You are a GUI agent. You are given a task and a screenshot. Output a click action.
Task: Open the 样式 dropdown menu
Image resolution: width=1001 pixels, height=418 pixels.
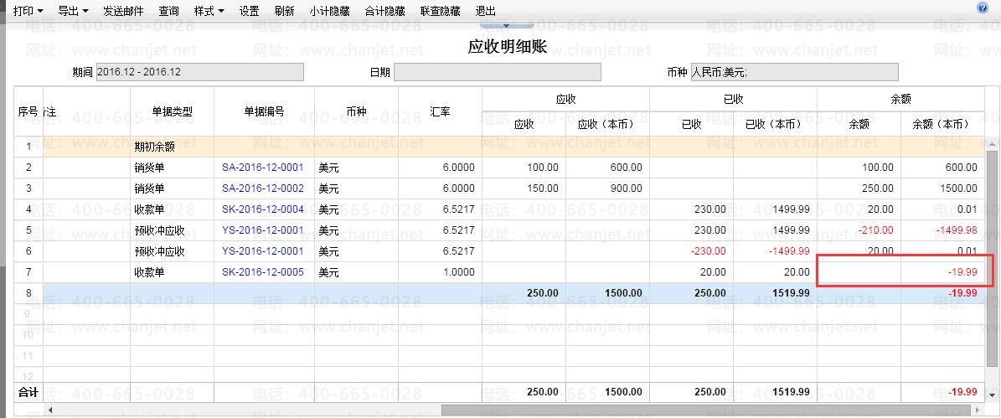pyautogui.click(x=209, y=12)
